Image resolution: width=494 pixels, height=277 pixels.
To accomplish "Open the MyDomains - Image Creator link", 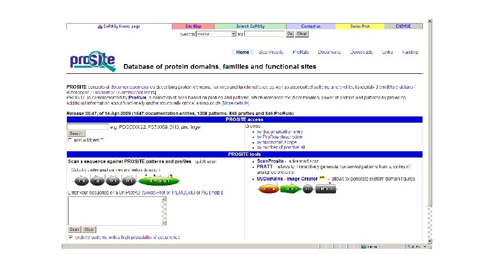I will 287,179.
